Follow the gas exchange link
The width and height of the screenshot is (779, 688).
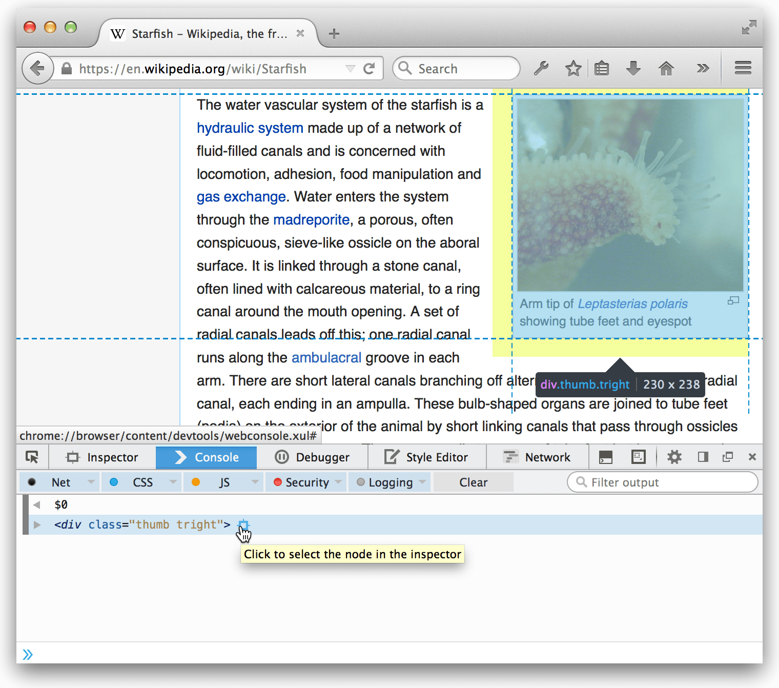(241, 197)
